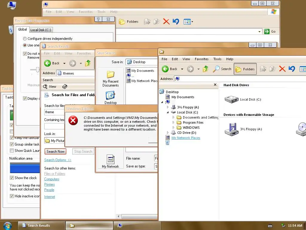Open Local Disk (C:) drive icon in right pane
The height and width of the screenshot is (230, 306).
pos(232,99)
